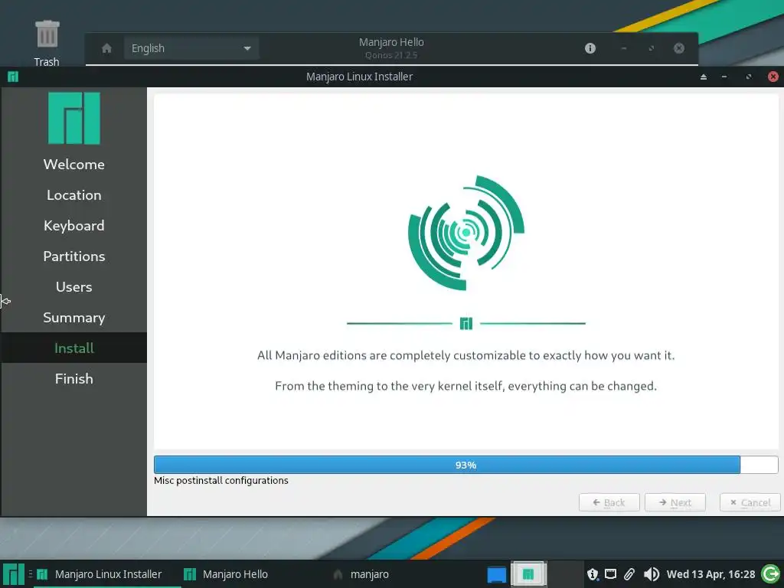Viewport: 784px width, 588px height.
Task: Select the Partitions step in the sidebar
Action: (x=74, y=256)
